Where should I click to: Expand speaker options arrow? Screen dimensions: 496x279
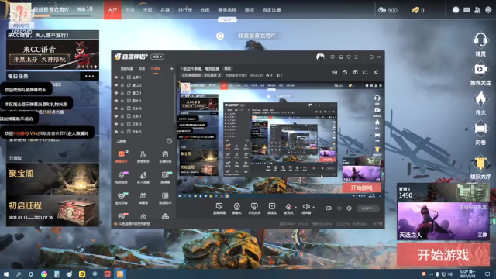tap(313, 208)
